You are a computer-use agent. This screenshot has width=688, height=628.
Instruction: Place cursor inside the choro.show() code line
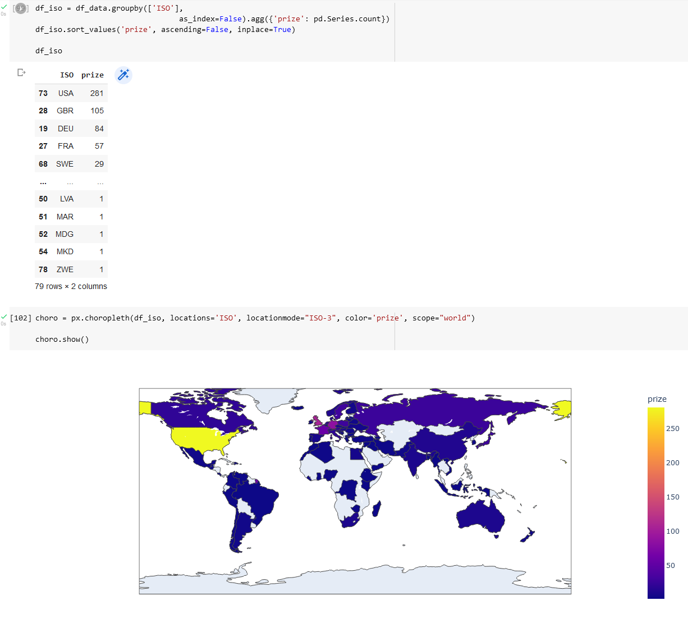(x=62, y=339)
